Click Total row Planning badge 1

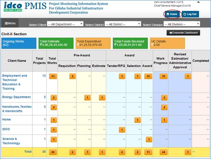88,152
